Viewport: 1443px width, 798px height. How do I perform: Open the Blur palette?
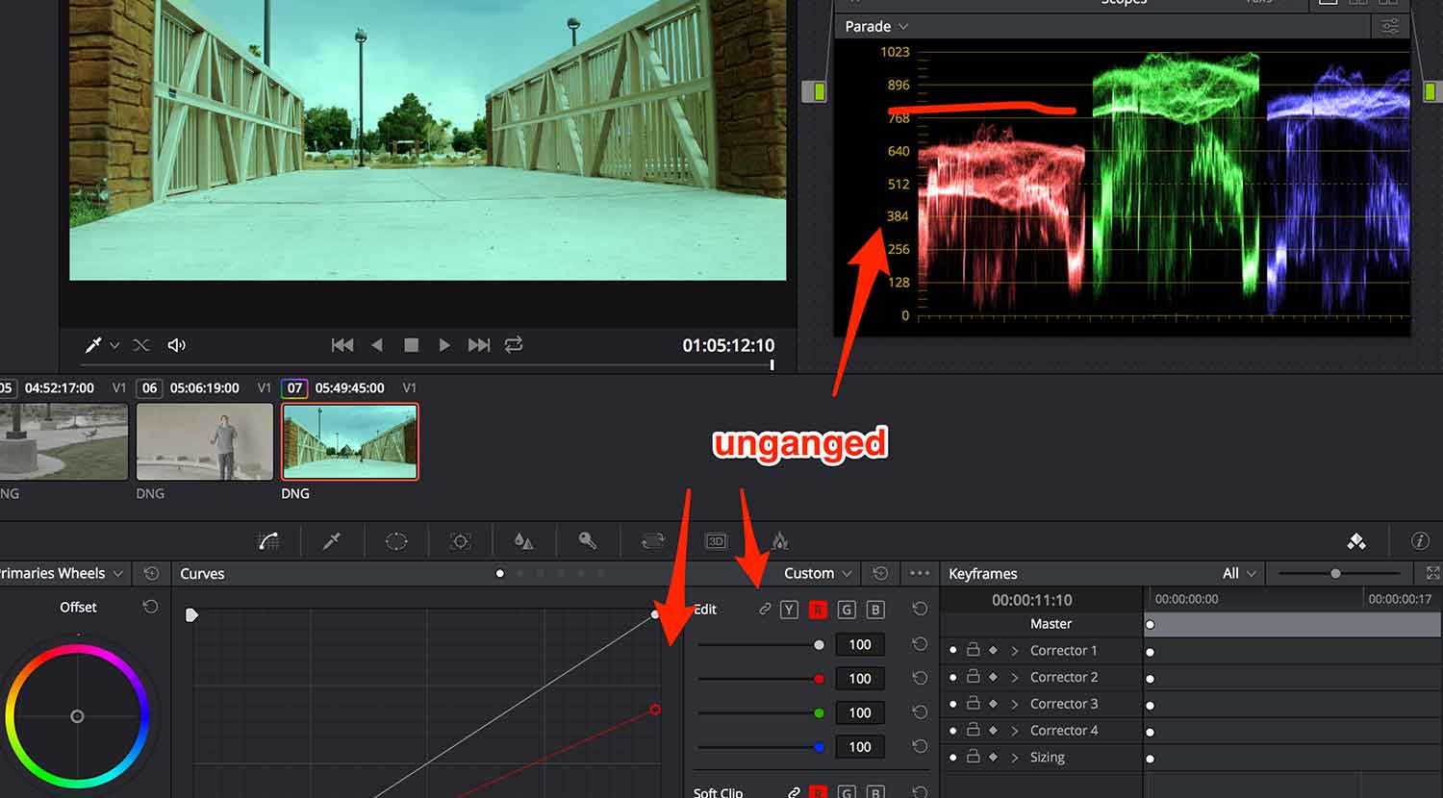click(x=524, y=541)
